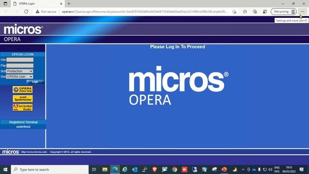Click the OPERA Online Help icon
Image resolution: width=309 pixels, height=174 pixels.
click(23, 89)
